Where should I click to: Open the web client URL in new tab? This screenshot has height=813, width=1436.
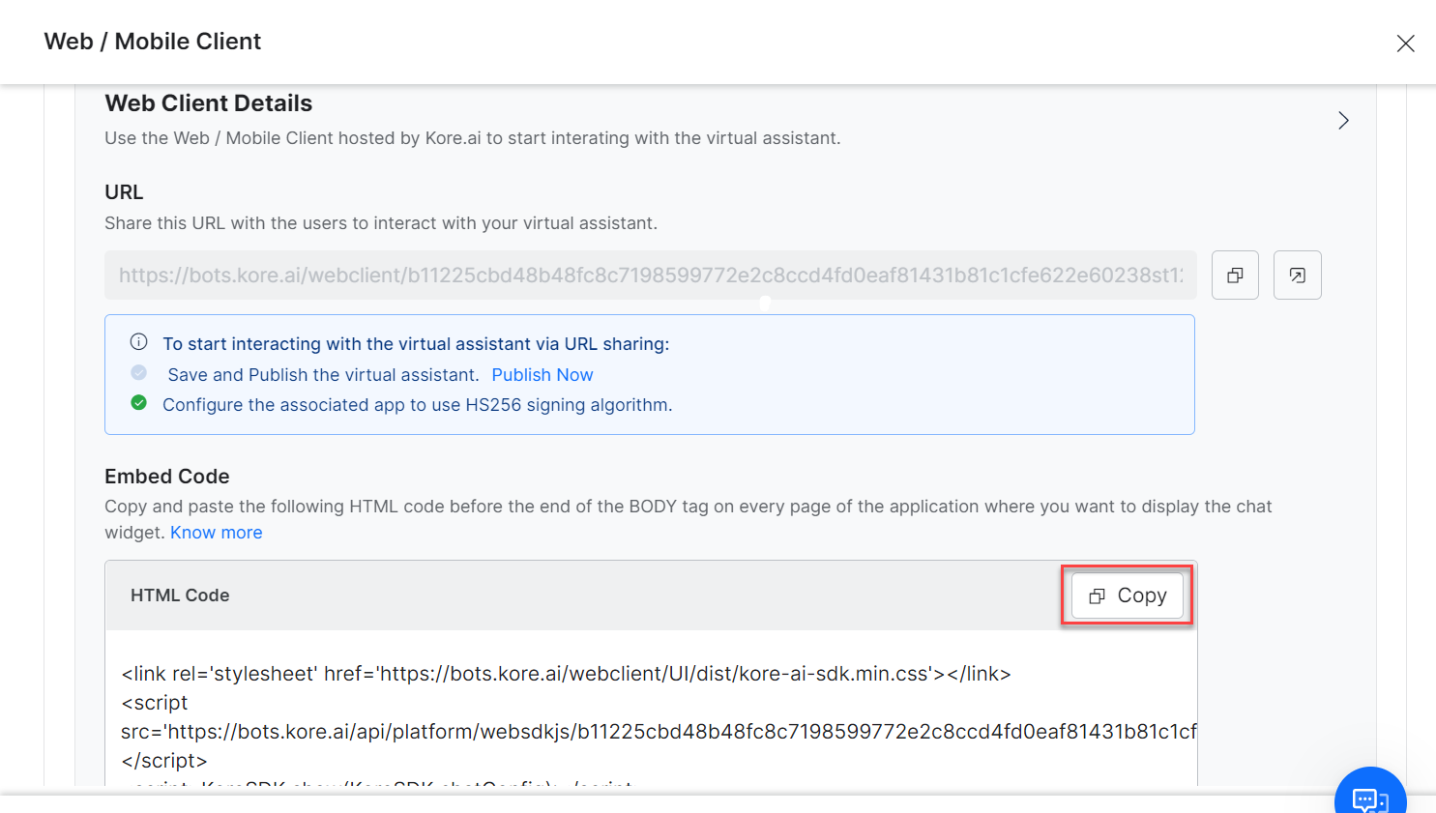pos(1297,276)
